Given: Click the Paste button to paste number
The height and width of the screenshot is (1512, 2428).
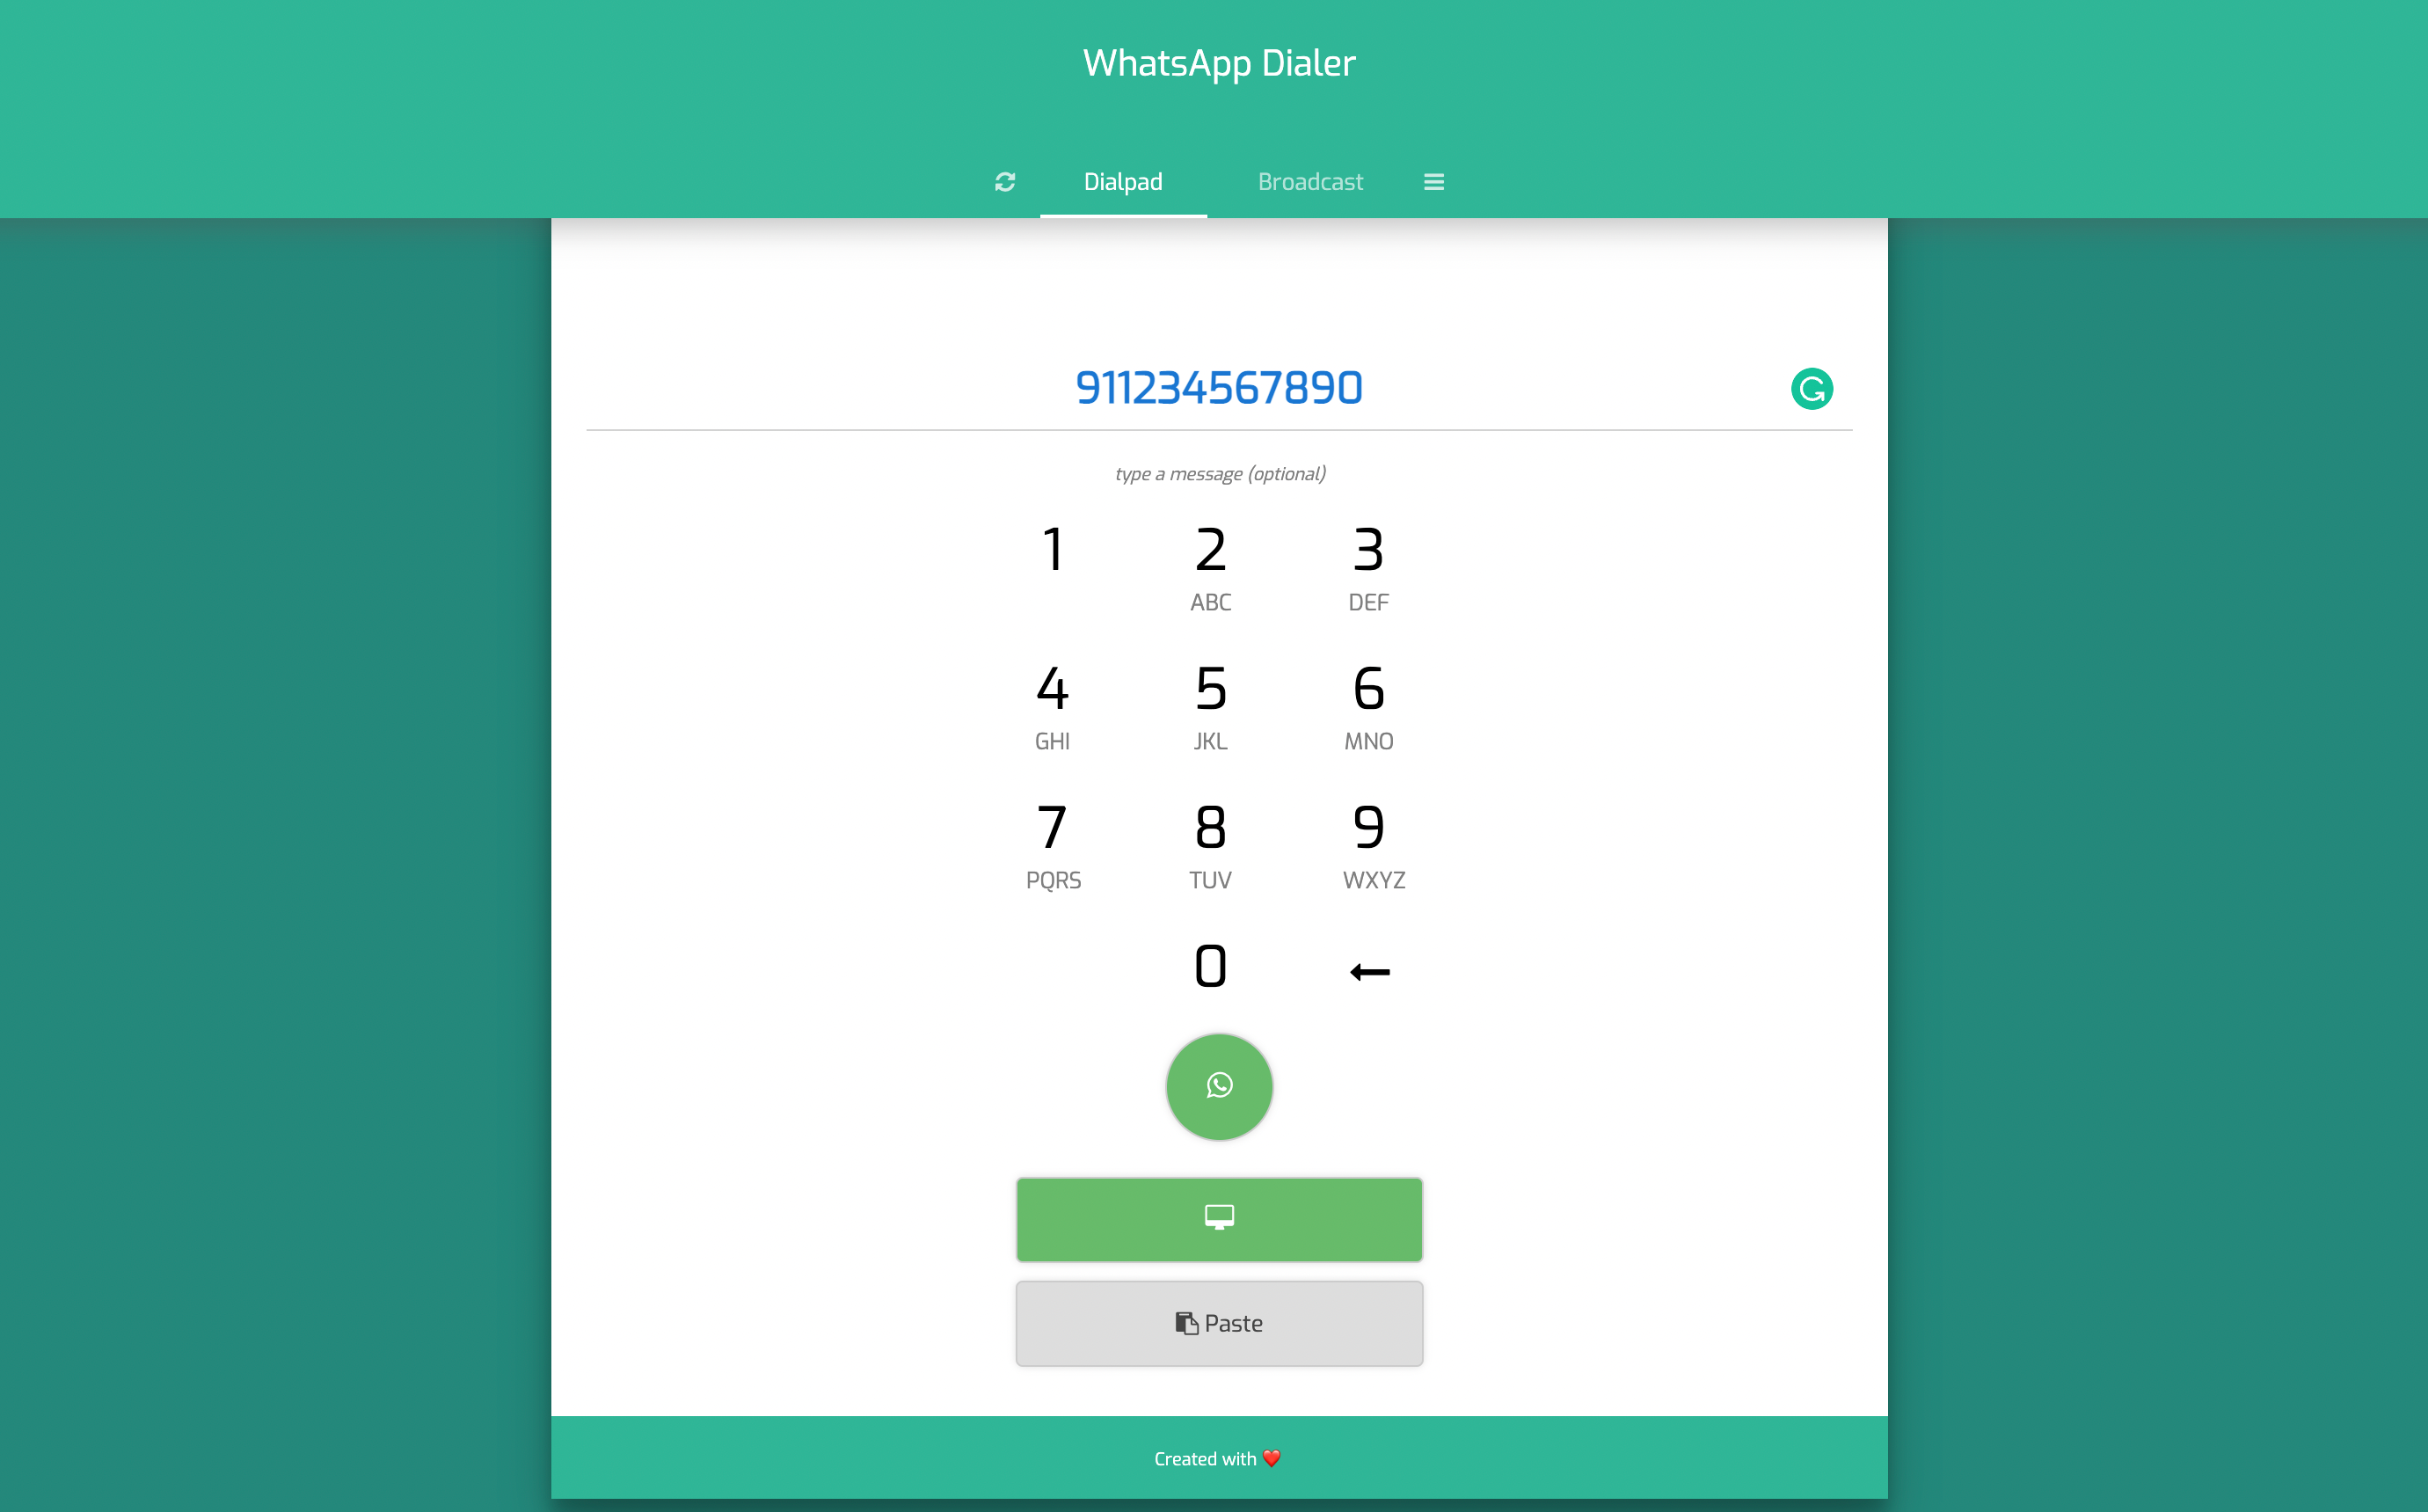Looking at the screenshot, I should coord(1217,1322).
